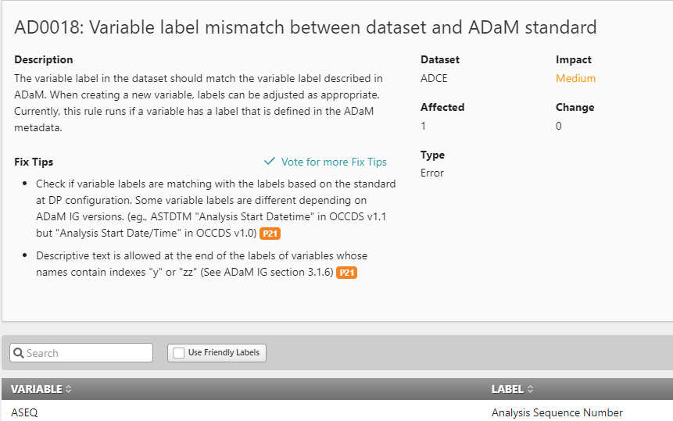Click the AD0018 rule title heading
Viewport: 673px width, 421px height.
coord(305,27)
